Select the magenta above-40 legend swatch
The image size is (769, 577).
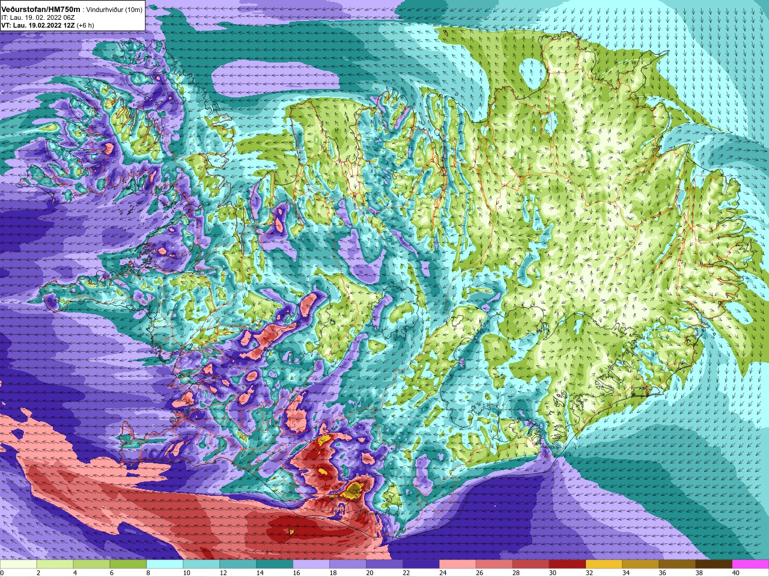751,564
